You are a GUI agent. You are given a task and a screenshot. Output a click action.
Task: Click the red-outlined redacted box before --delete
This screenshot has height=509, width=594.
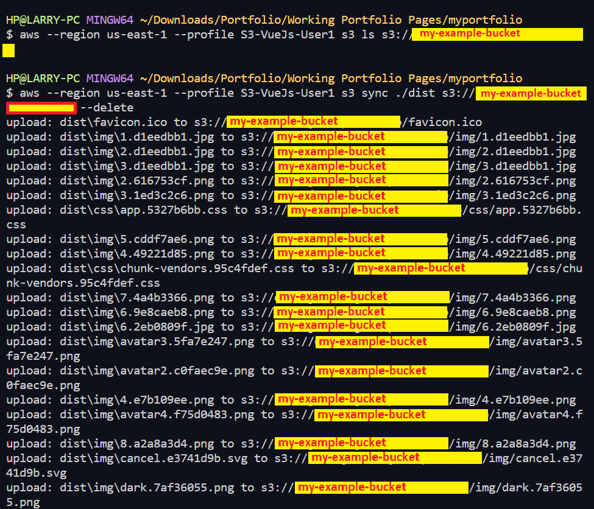(x=41, y=108)
